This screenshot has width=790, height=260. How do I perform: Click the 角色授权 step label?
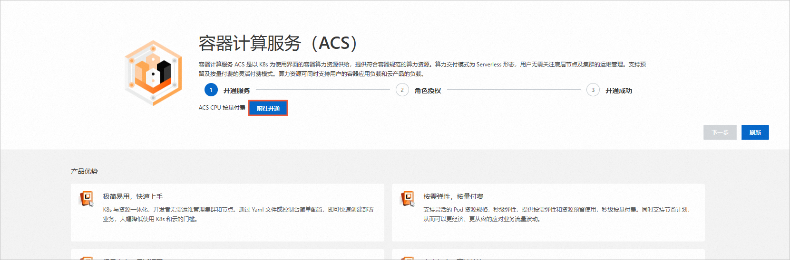coord(428,90)
